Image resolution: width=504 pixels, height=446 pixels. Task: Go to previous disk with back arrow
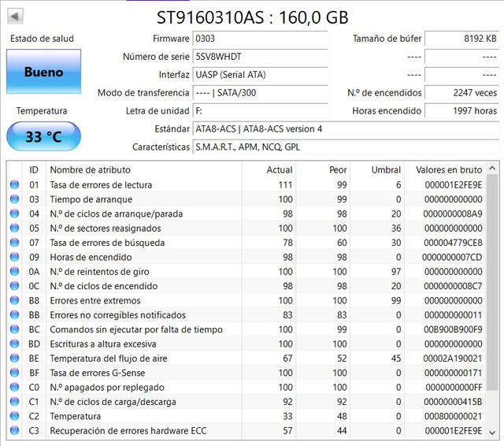15,16
